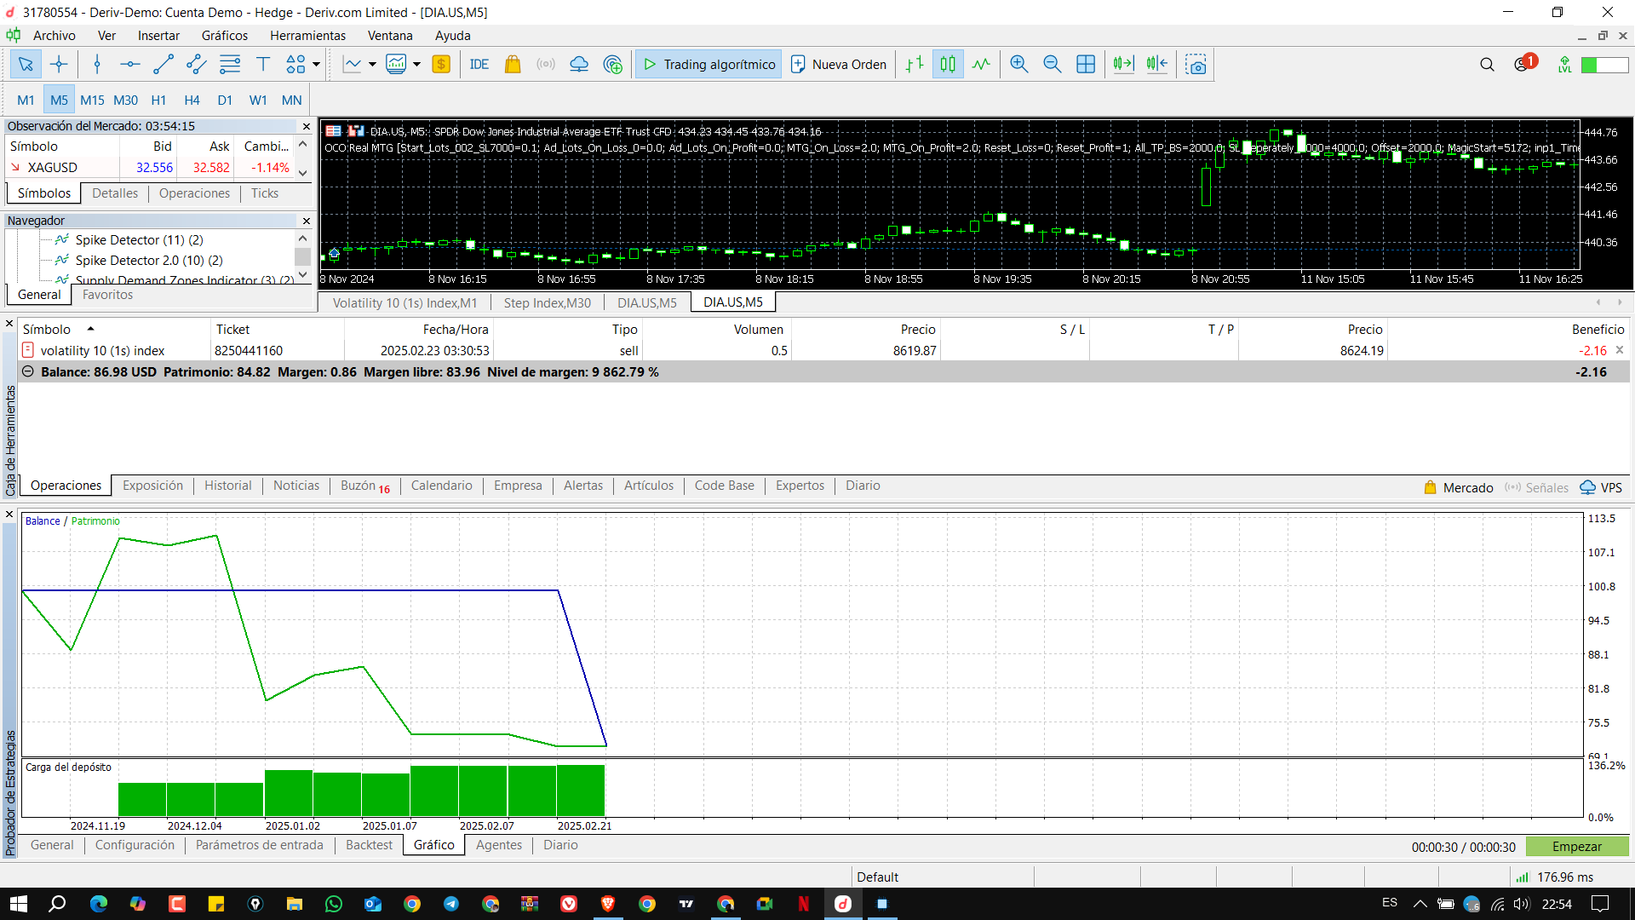The height and width of the screenshot is (920, 1635).
Task: Open Windows Start menu
Action: click(x=19, y=904)
